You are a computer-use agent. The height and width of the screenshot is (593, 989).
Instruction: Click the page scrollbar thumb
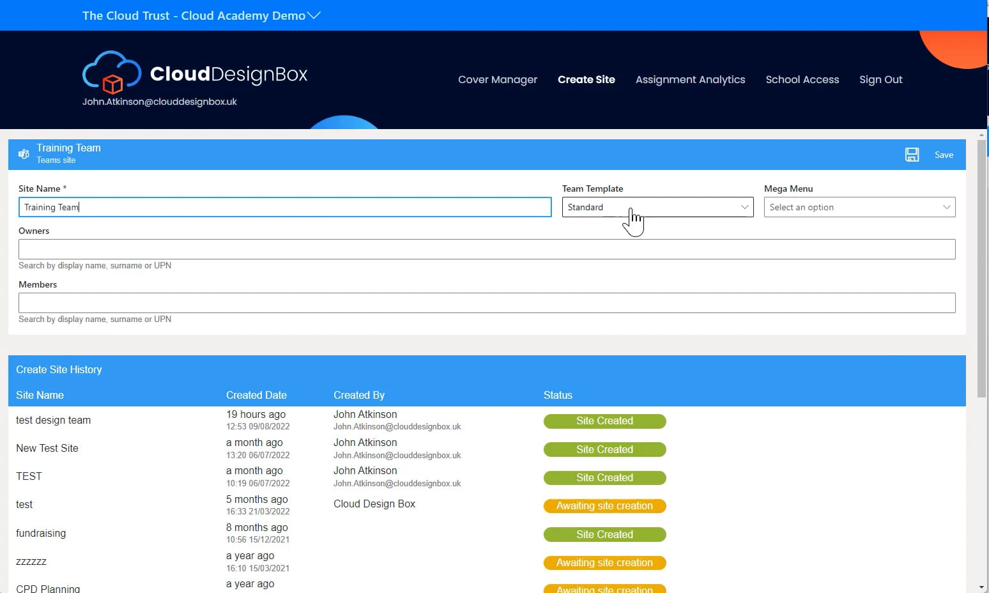click(x=982, y=268)
